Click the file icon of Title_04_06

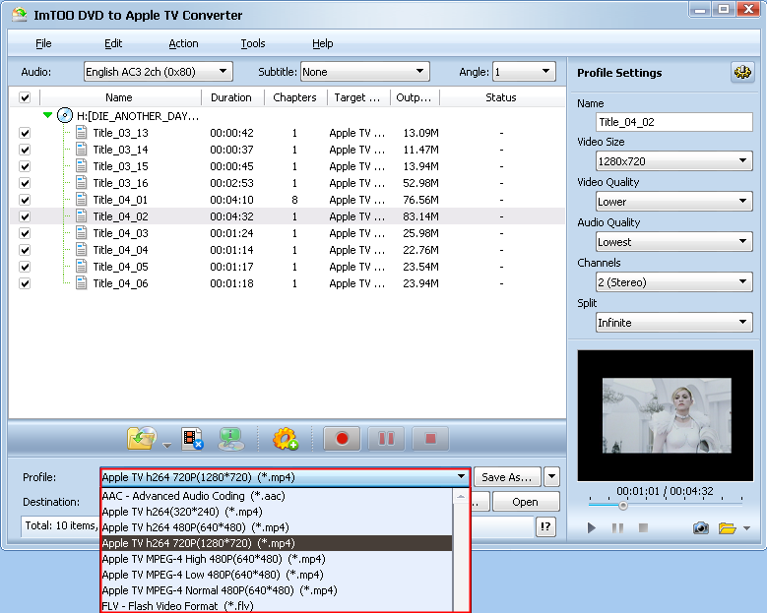(x=82, y=283)
